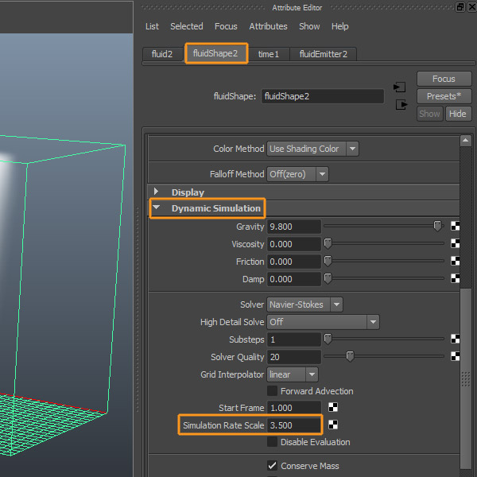Screen dimensions: 477x477
Task: Click the output connection arrow icon beside fluidShape
Action: click(x=401, y=105)
